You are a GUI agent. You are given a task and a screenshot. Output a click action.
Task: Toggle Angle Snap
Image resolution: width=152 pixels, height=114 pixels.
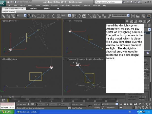(x=94, y=16)
